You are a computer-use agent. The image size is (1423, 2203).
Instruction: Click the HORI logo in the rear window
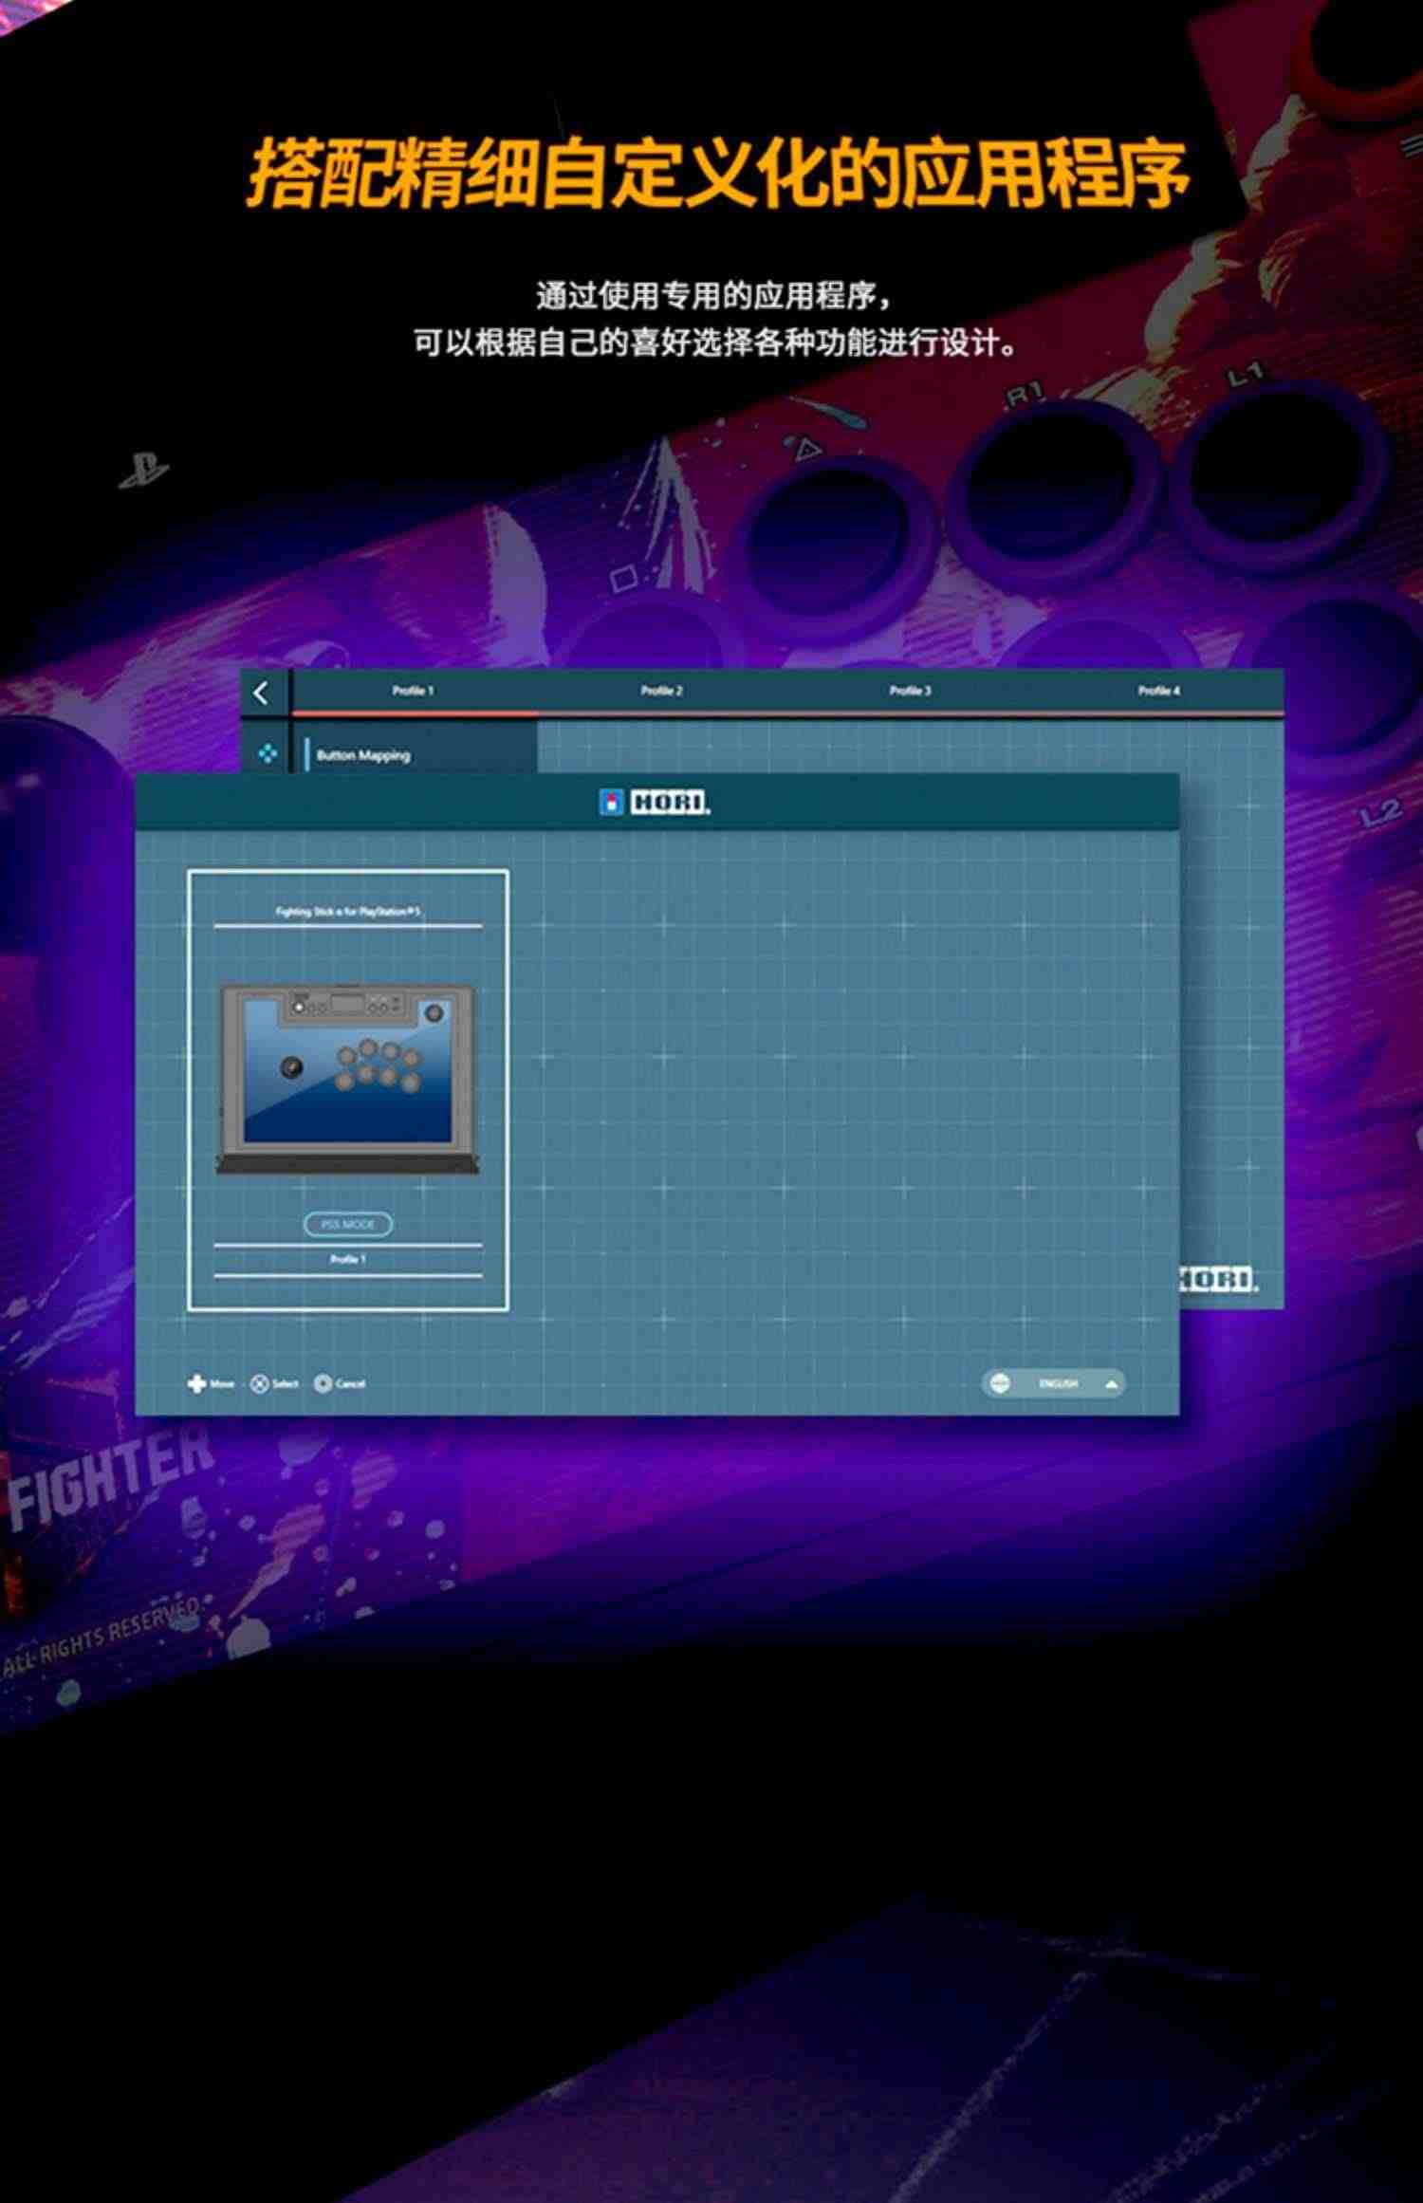click(1219, 1279)
